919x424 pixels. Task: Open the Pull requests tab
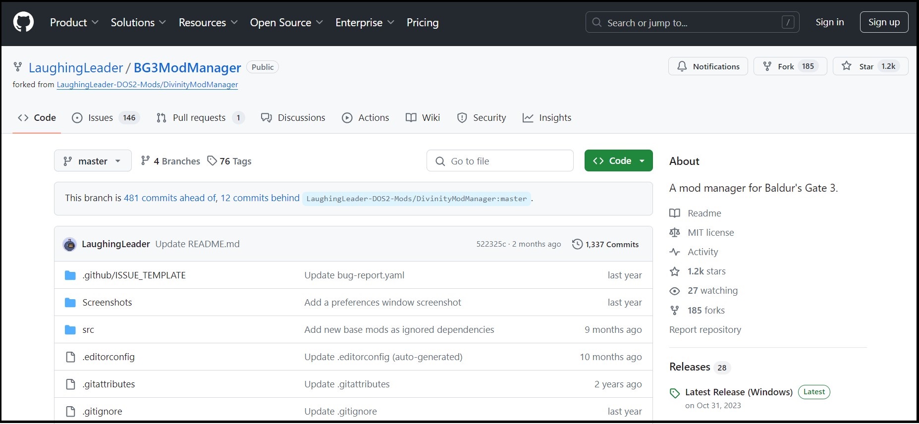(x=199, y=118)
